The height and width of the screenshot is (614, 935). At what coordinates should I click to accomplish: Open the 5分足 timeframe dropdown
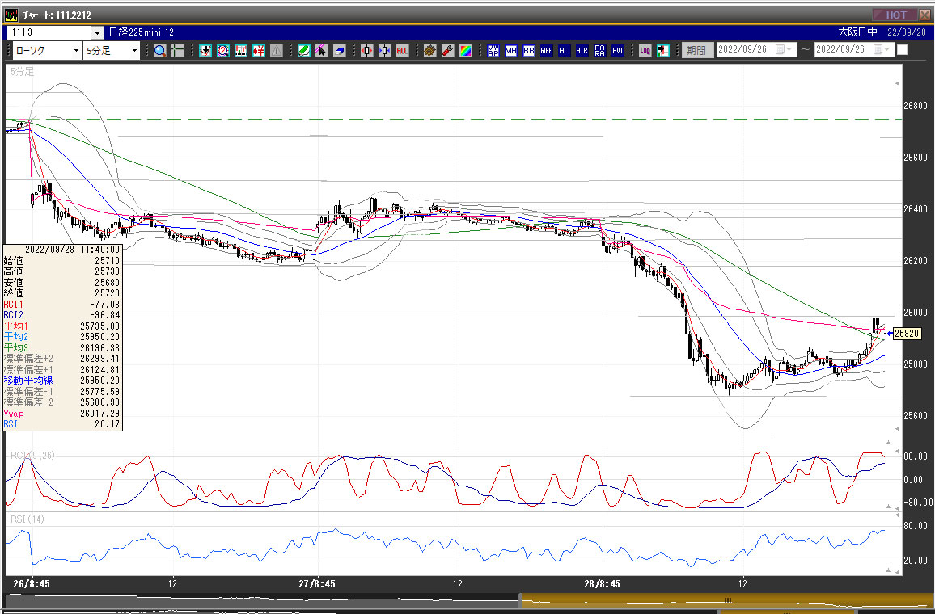tap(134, 51)
